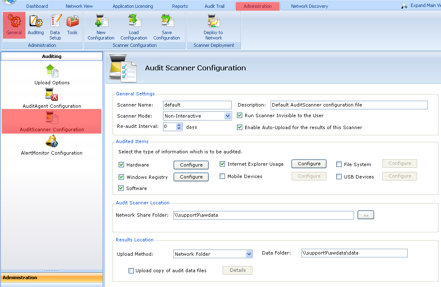Enable the Mobile Devices checkbox
Screen dimensions: 441x287
222,176
